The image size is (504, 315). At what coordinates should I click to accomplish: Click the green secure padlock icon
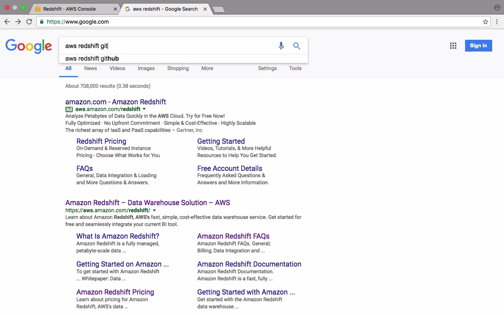42,22
